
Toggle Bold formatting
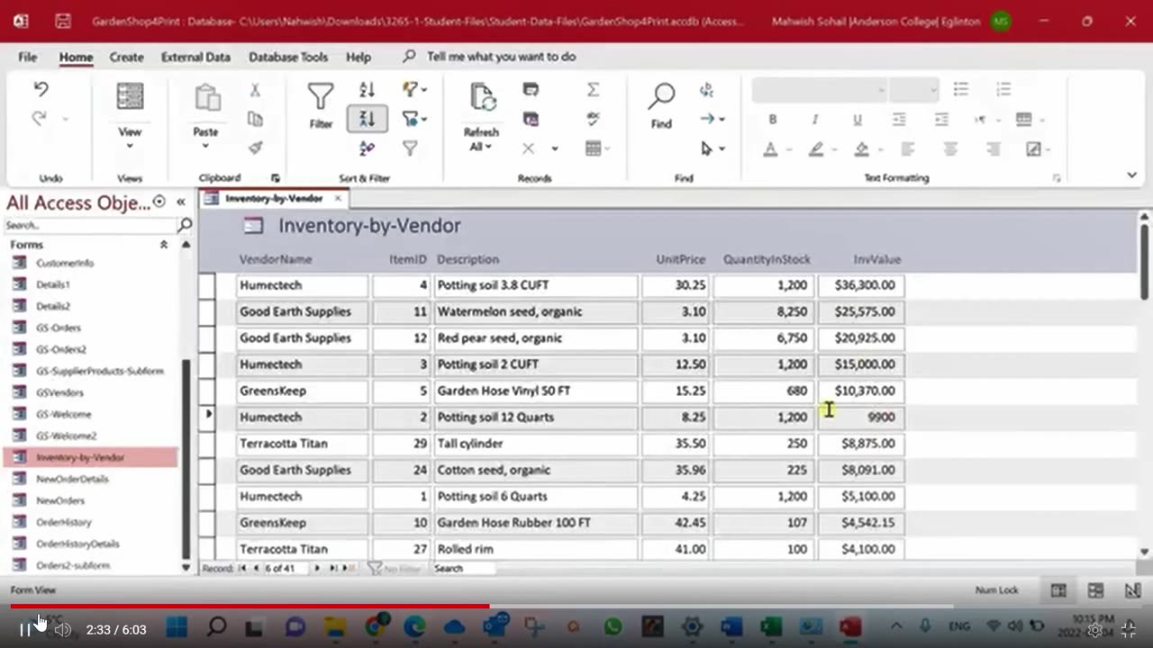[x=772, y=119]
